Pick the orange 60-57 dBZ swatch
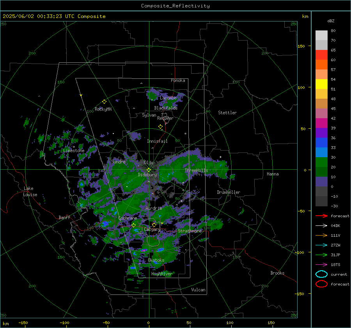The image size is (351, 328). click(x=321, y=65)
